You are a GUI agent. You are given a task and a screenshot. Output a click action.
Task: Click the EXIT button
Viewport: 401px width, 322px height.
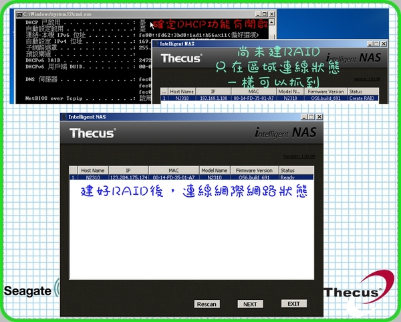point(294,304)
